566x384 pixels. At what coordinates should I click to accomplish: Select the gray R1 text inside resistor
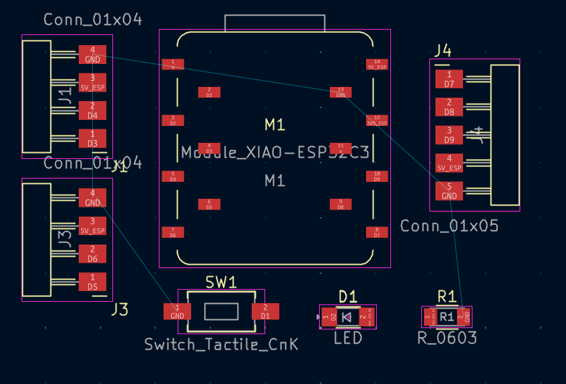[x=447, y=317]
